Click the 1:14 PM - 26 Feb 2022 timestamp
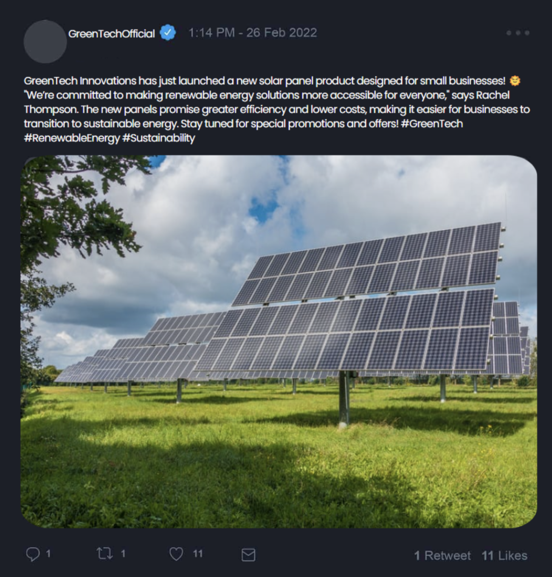The width and height of the screenshot is (552, 577). 253,33
